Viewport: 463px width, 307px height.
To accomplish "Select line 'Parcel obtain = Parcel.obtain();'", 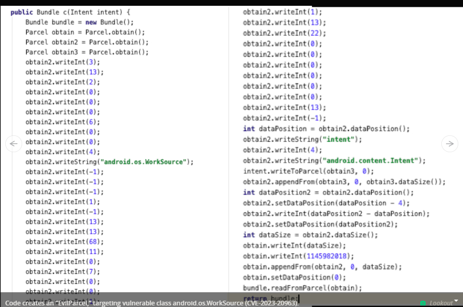I will tap(85, 32).
